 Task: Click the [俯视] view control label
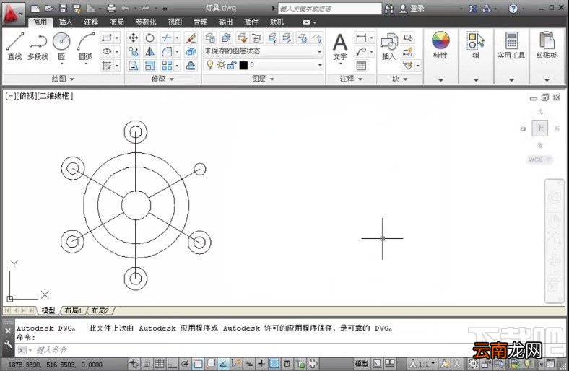[x=27, y=96]
